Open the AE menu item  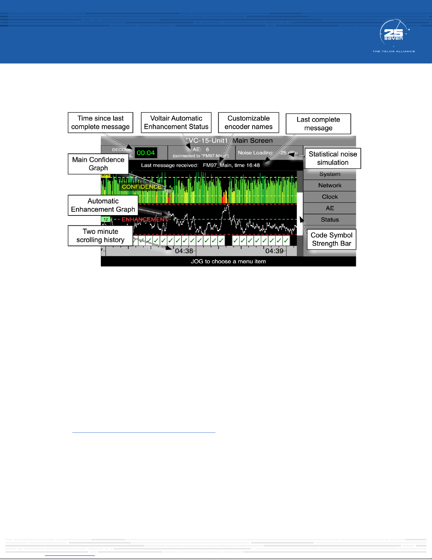330,208
